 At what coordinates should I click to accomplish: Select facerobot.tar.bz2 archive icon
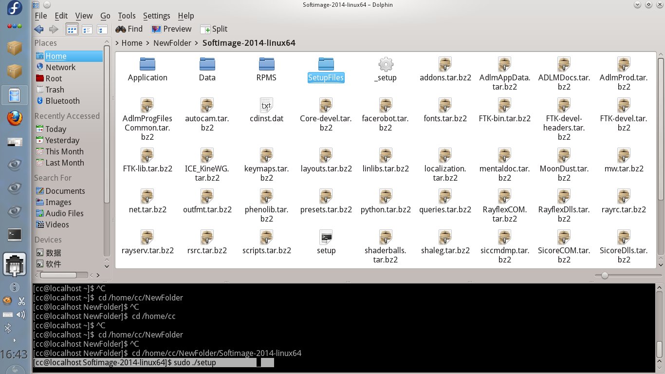point(386,105)
